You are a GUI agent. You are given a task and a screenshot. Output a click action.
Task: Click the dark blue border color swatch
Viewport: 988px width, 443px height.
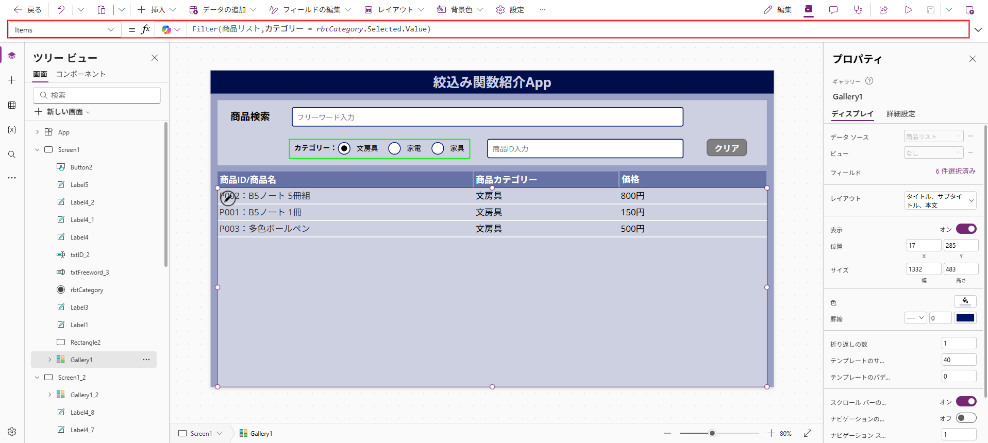coord(965,318)
